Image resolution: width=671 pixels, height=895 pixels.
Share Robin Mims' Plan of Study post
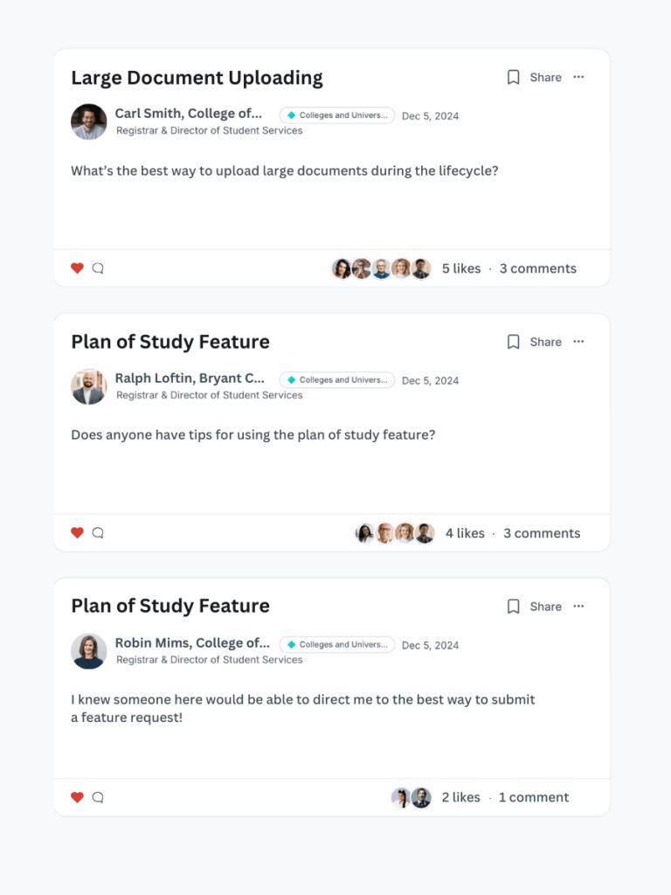[x=545, y=607]
